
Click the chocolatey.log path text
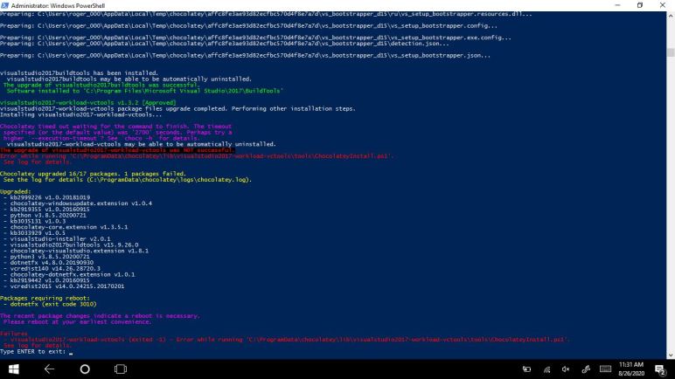[x=184, y=179]
